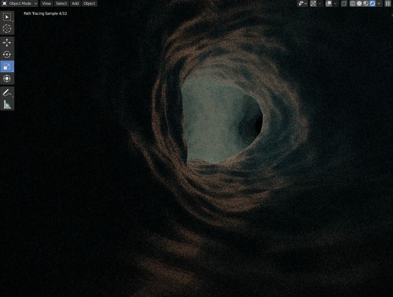Select the 3D Cursor tool
393x297 pixels.
point(7,29)
